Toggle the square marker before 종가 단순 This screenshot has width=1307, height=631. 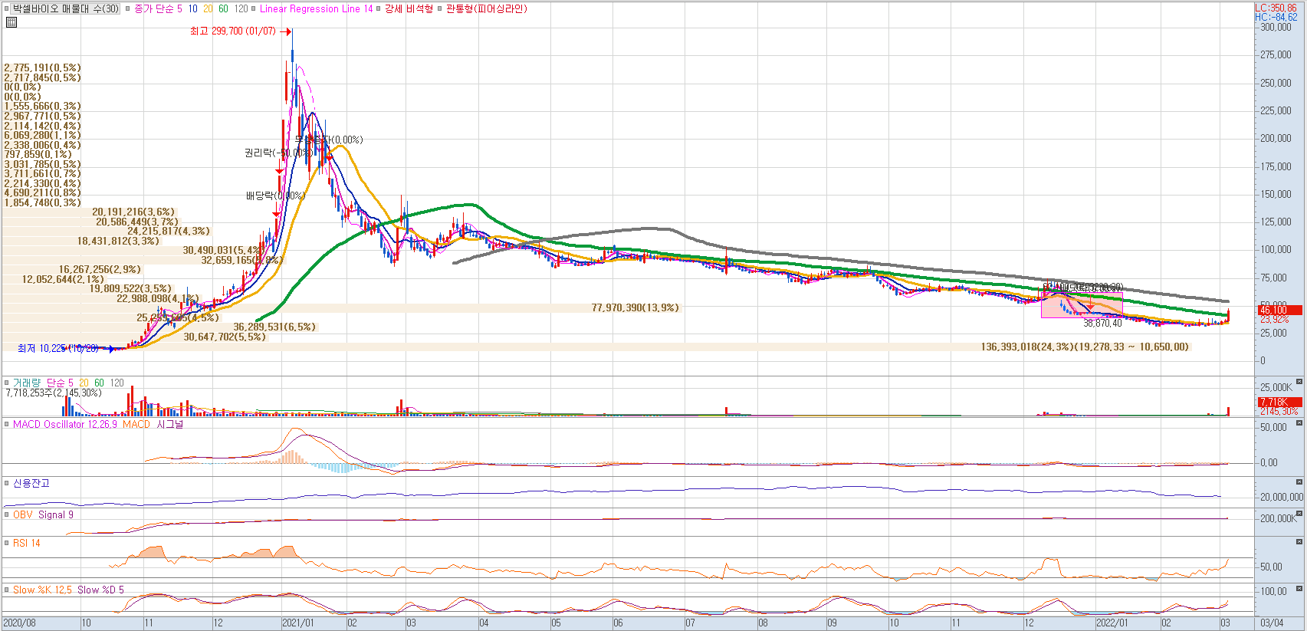pos(127,9)
